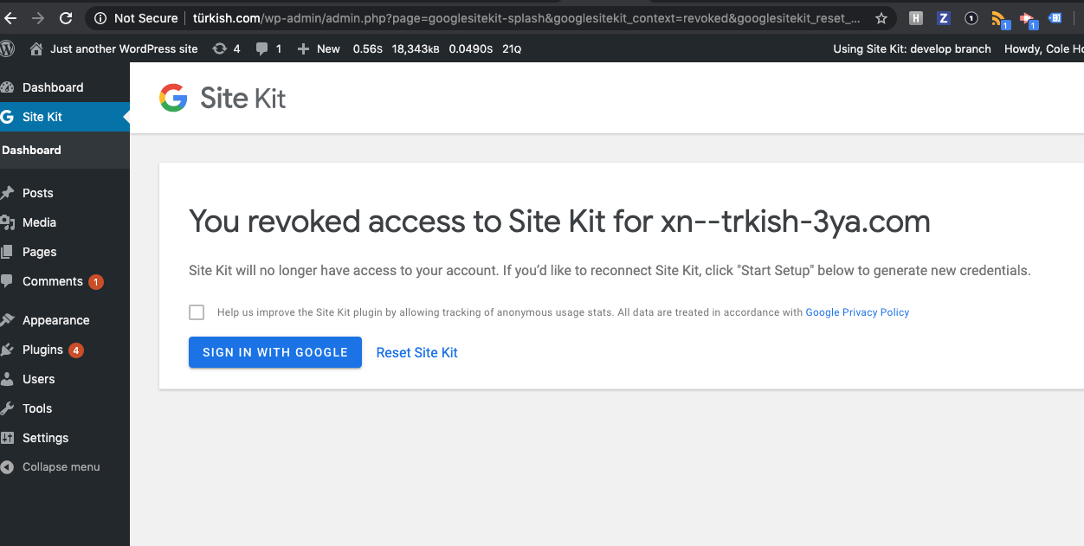Reload the page with the browser refresh icon
Screen dimensions: 1084x546
(x=66, y=17)
